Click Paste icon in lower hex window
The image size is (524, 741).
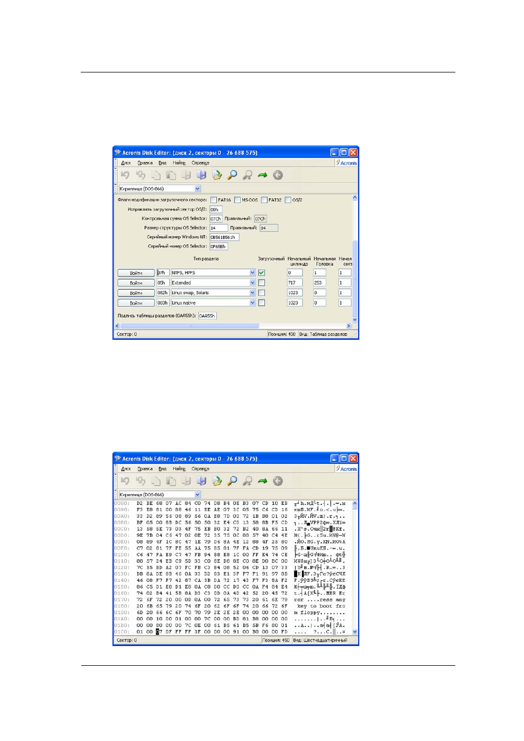(x=171, y=481)
